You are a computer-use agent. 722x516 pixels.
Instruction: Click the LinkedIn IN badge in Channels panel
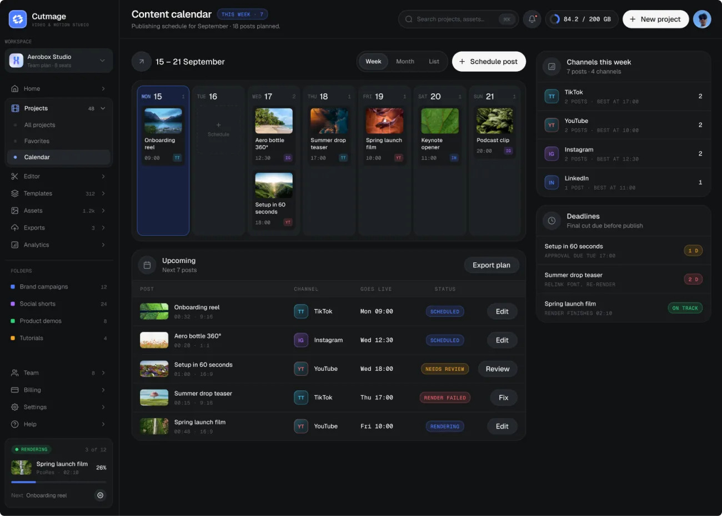(551, 182)
